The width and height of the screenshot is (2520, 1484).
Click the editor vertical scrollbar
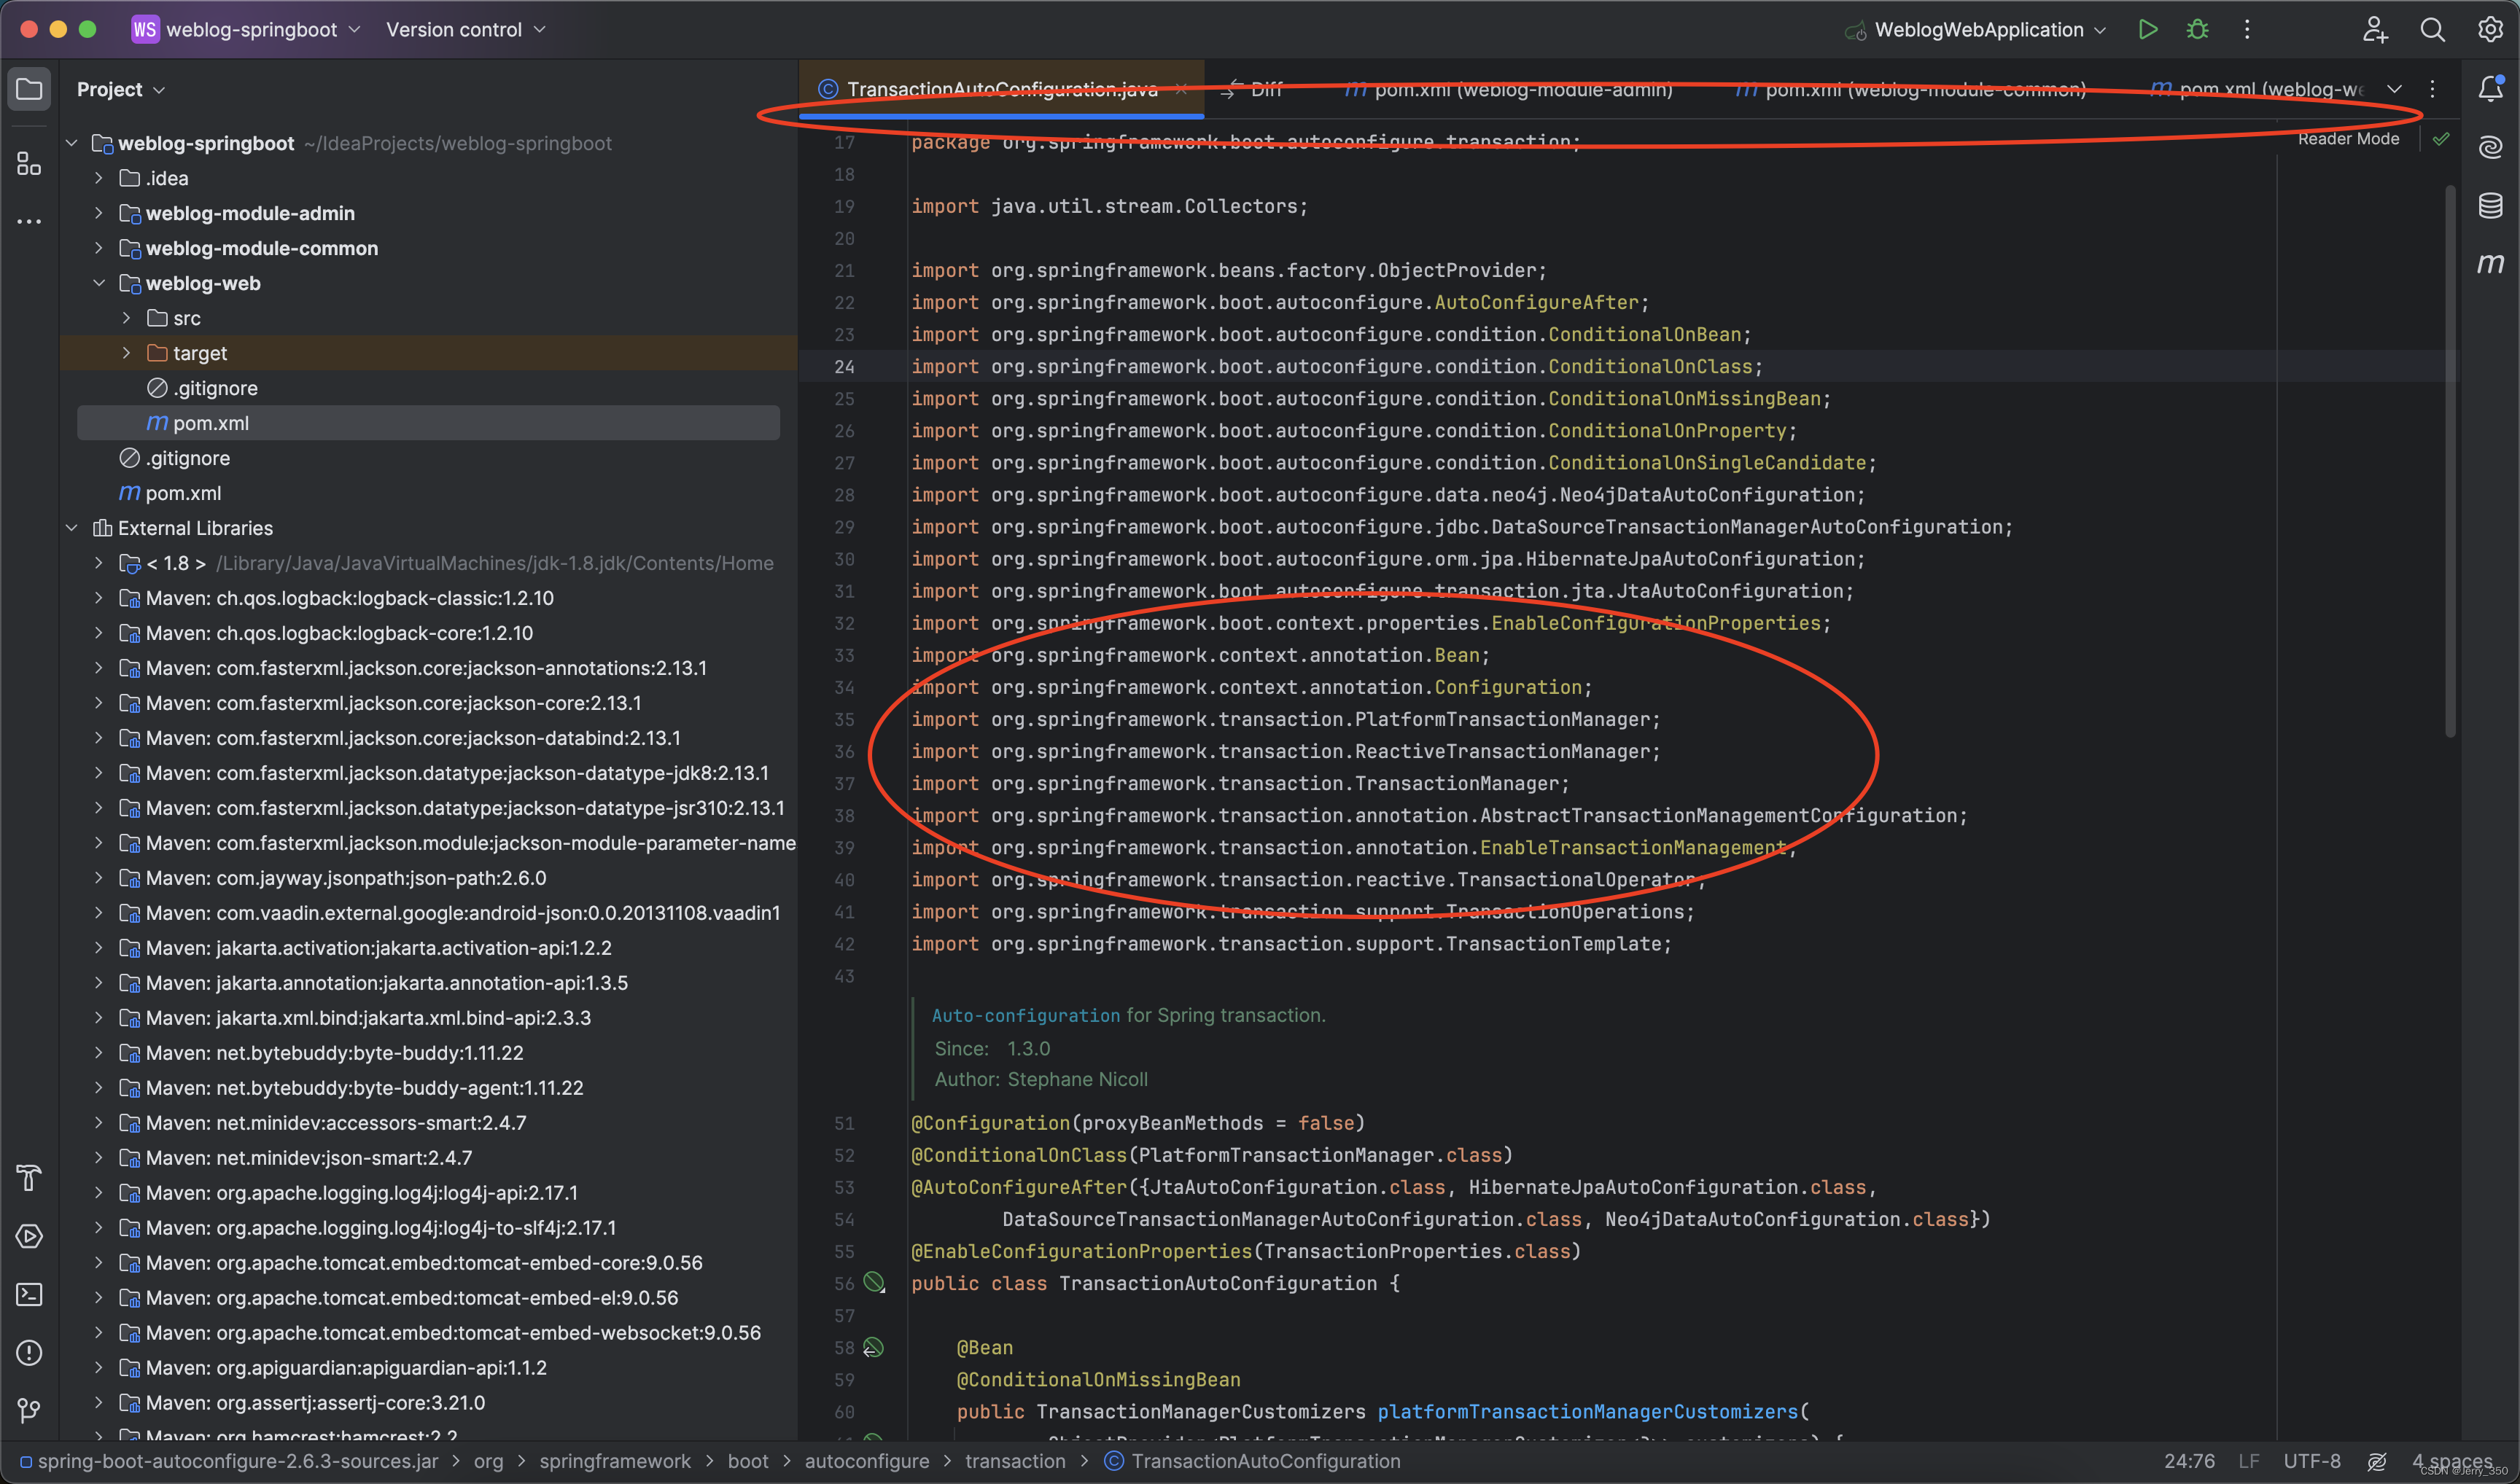[x=2450, y=460]
